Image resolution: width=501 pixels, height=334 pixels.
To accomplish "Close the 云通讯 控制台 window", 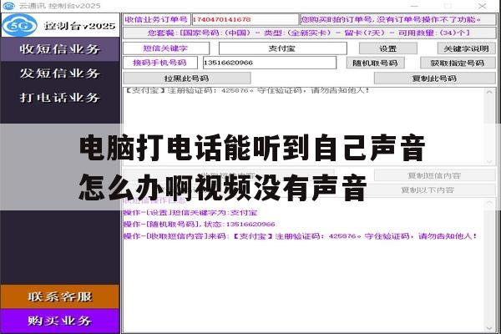I will (x=482, y=6).
